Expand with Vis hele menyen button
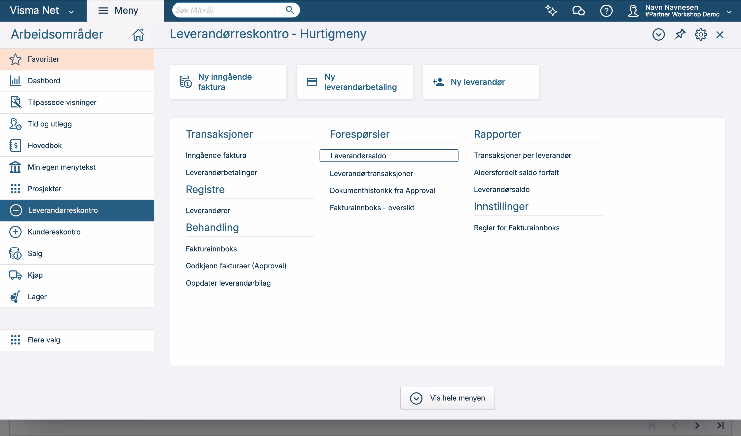 pyautogui.click(x=447, y=398)
